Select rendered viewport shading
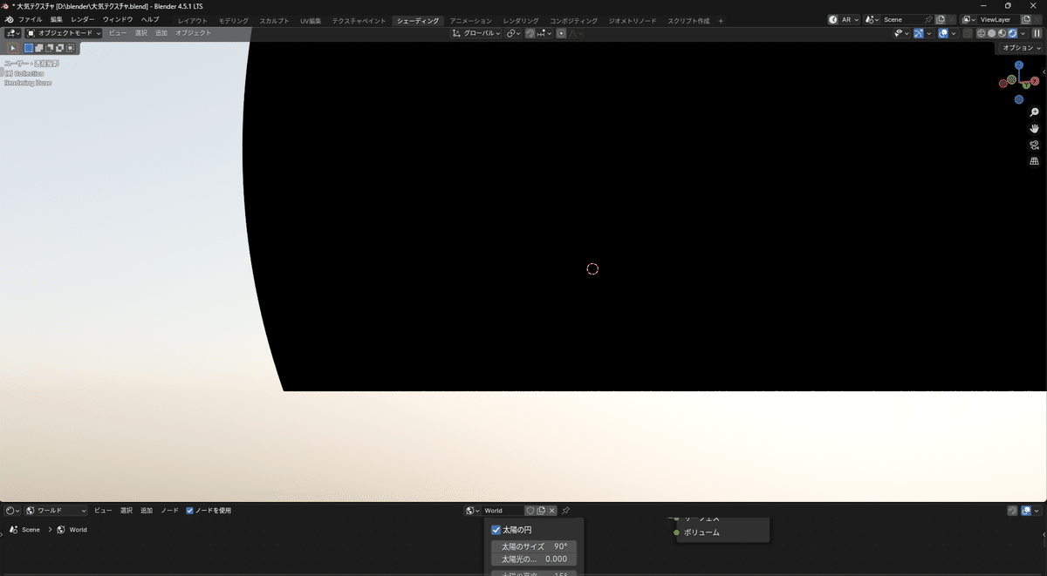Image resolution: width=1047 pixels, height=576 pixels. (x=1012, y=33)
